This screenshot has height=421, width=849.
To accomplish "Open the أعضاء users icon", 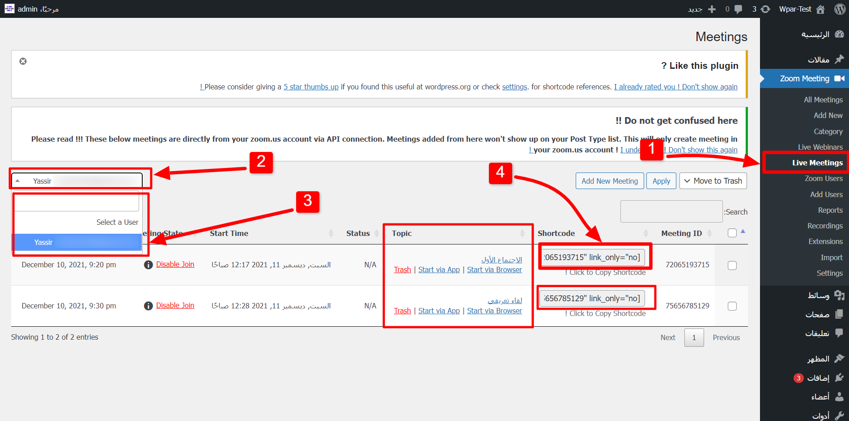I will [x=839, y=396].
